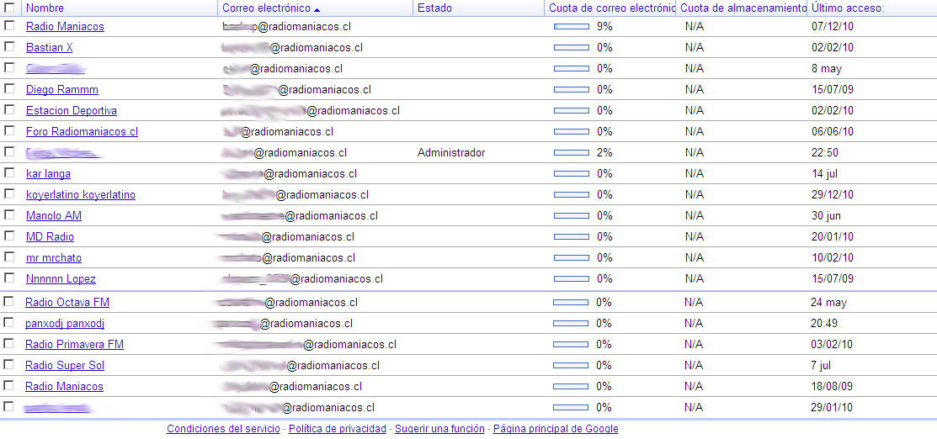
Task: Open Nnnnnn Lopez user link
Action: coord(61,279)
